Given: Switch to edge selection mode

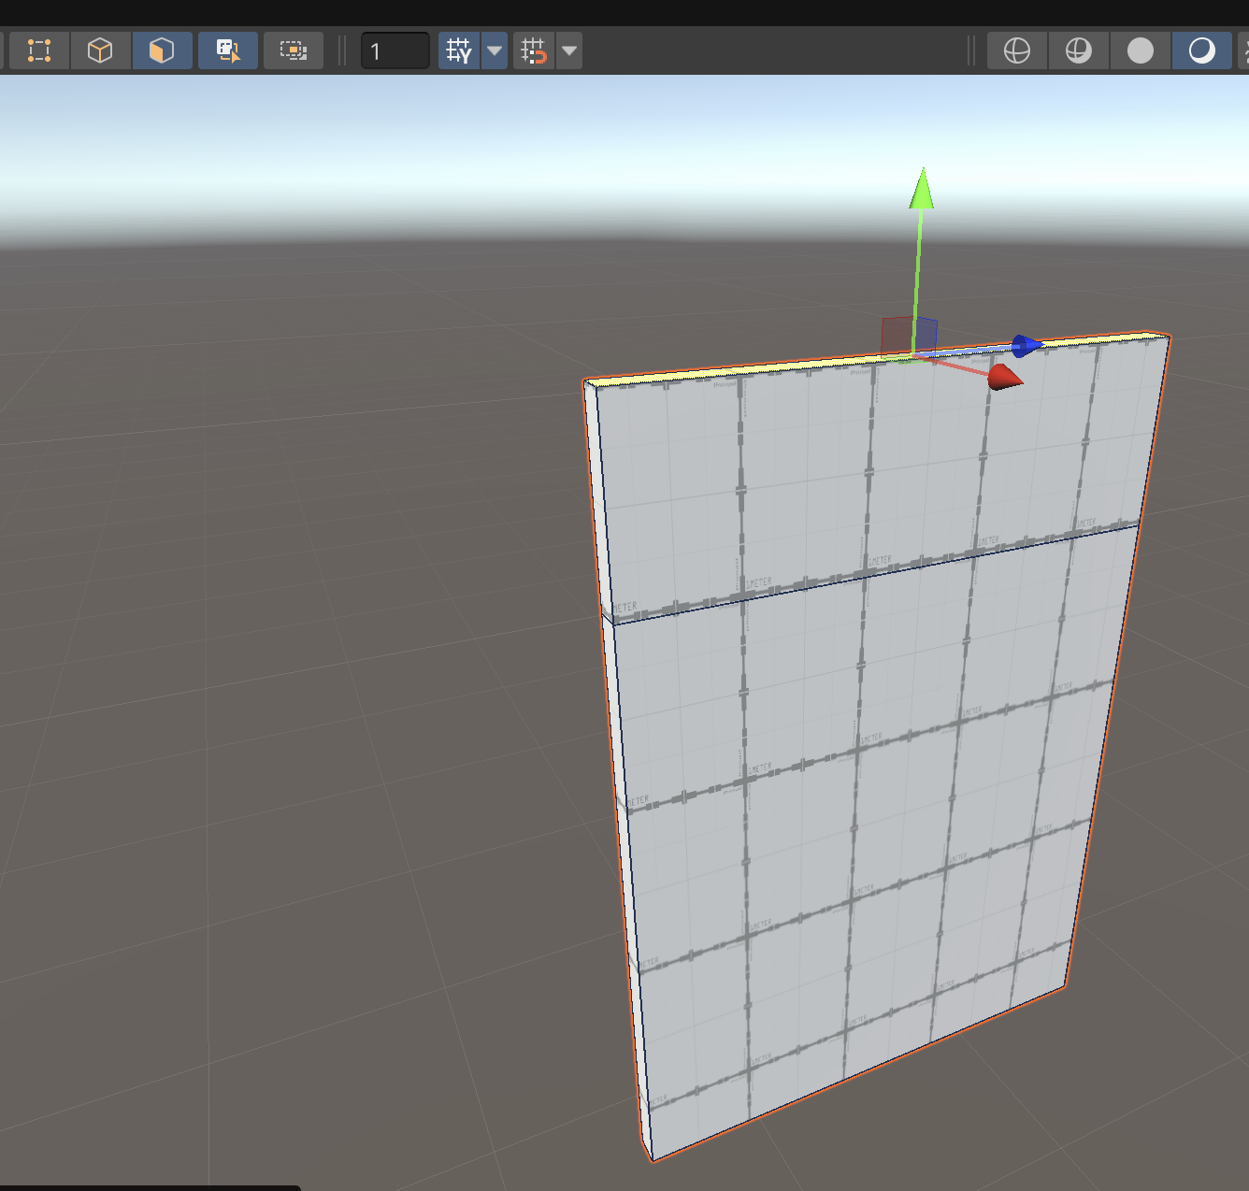Looking at the screenshot, I should 100,50.
